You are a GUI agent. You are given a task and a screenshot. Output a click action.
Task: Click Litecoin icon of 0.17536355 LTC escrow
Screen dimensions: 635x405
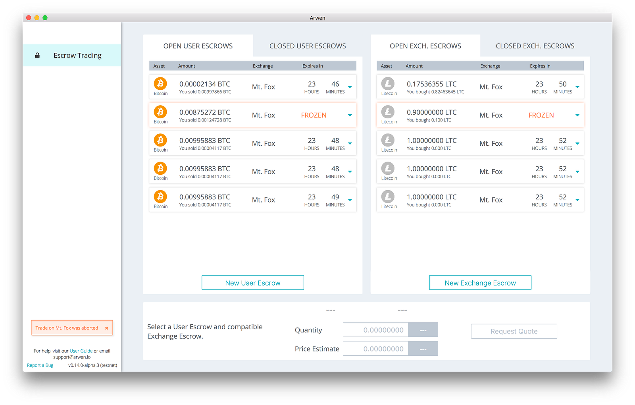coord(388,83)
